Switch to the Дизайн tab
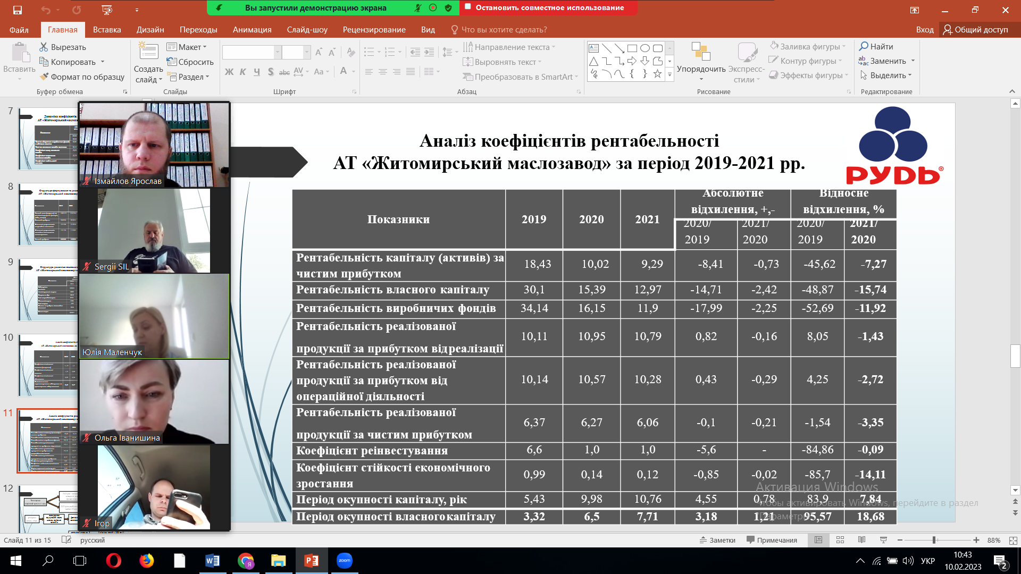The width and height of the screenshot is (1021, 574). 150,30
